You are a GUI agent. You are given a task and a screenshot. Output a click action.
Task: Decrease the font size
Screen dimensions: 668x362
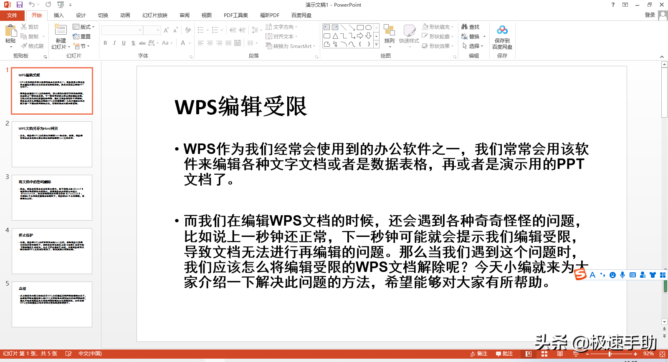(175, 30)
